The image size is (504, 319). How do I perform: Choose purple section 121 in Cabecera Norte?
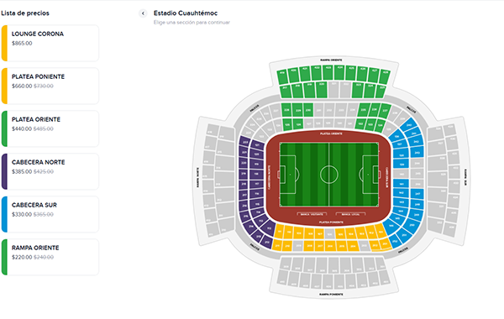pyautogui.click(x=257, y=145)
